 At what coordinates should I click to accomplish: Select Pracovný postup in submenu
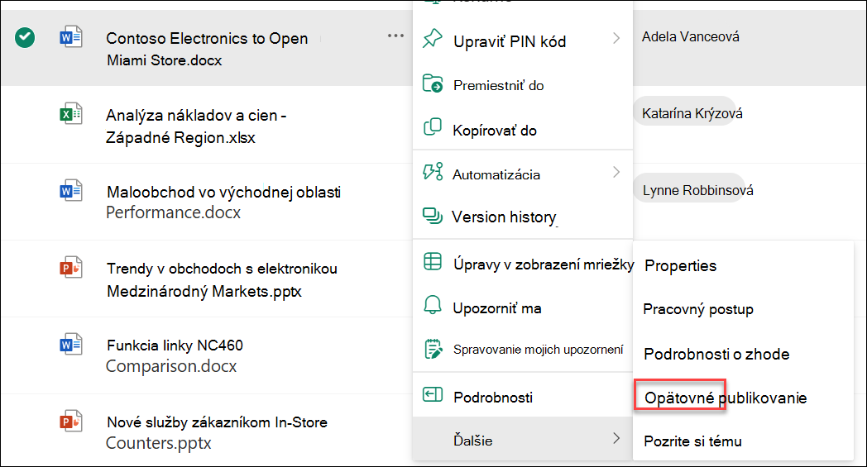(743, 309)
